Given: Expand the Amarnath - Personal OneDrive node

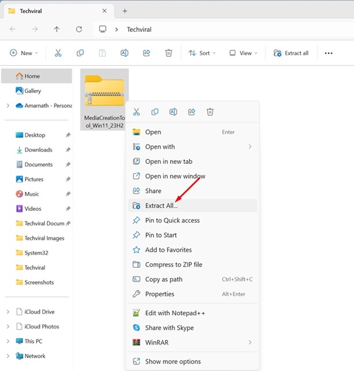Looking at the screenshot, I should click(8, 106).
